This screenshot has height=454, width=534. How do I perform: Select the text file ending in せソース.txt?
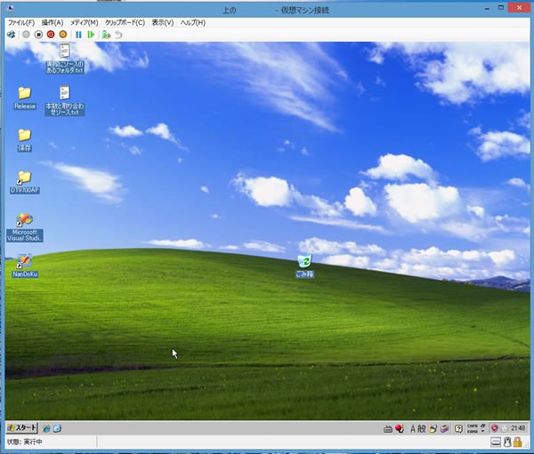65,100
